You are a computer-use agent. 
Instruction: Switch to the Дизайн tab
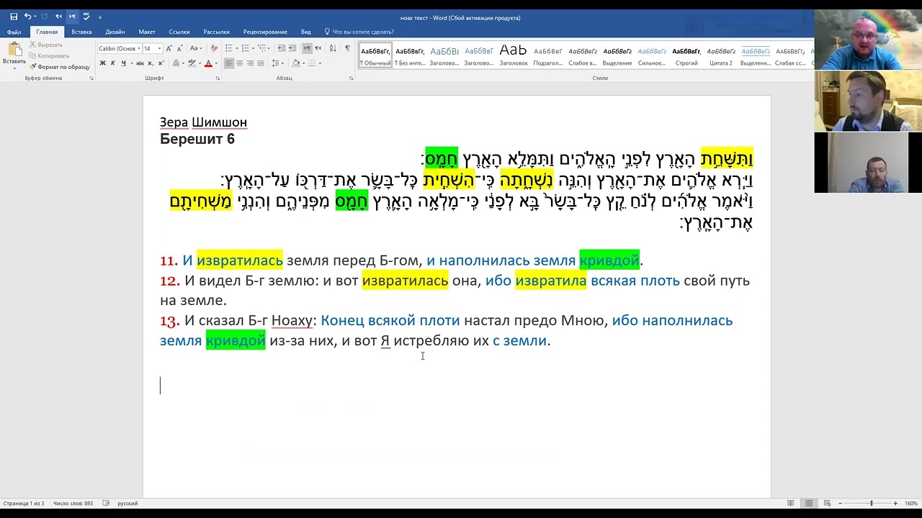tap(115, 32)
